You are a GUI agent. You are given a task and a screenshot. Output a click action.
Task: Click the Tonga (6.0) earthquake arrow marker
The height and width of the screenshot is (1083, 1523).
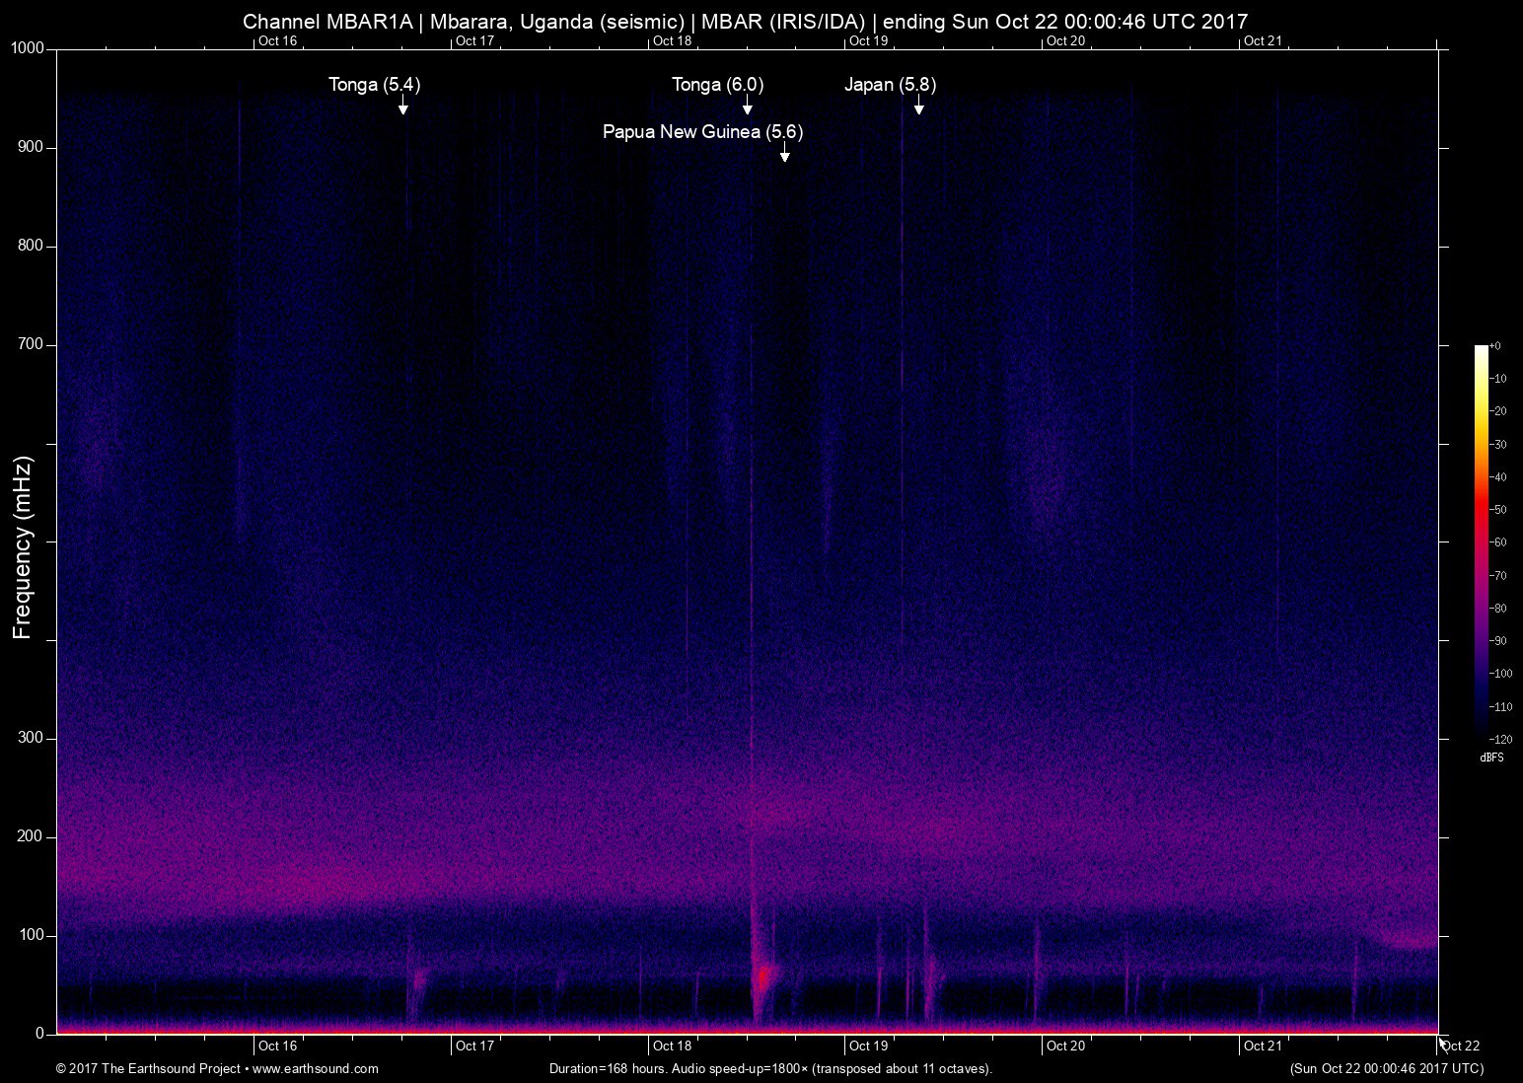click(x=747, y=108)
